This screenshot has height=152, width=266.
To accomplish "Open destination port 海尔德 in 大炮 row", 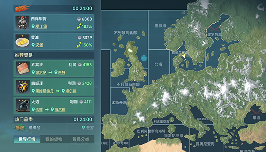I will [x=60, y=110].
